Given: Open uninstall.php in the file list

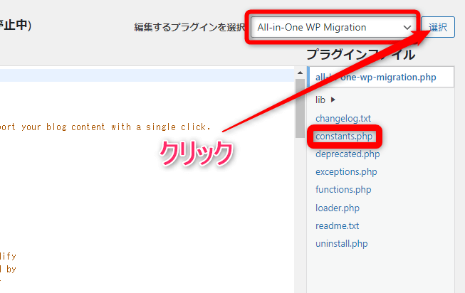Looking at the screenshot, I should (341, 243).
